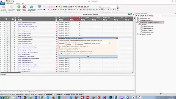This screenshot has height=99, width=176.
Task: Click the red X Delete phrases icon
Action: pyautogui.click(x=24, y=7)
